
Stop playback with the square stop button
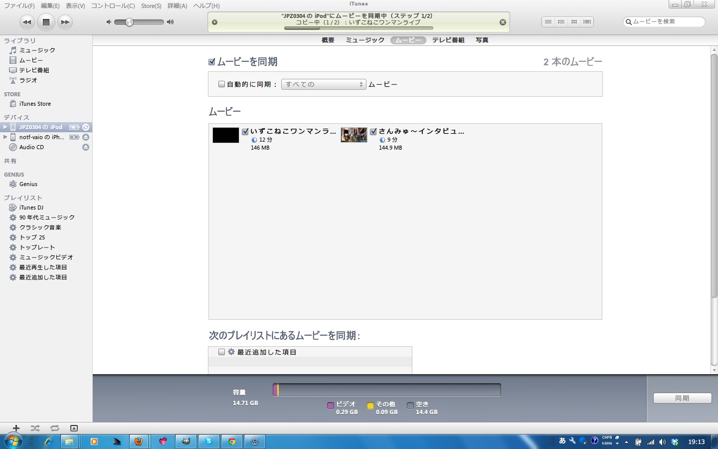click(x=46, y=22)
